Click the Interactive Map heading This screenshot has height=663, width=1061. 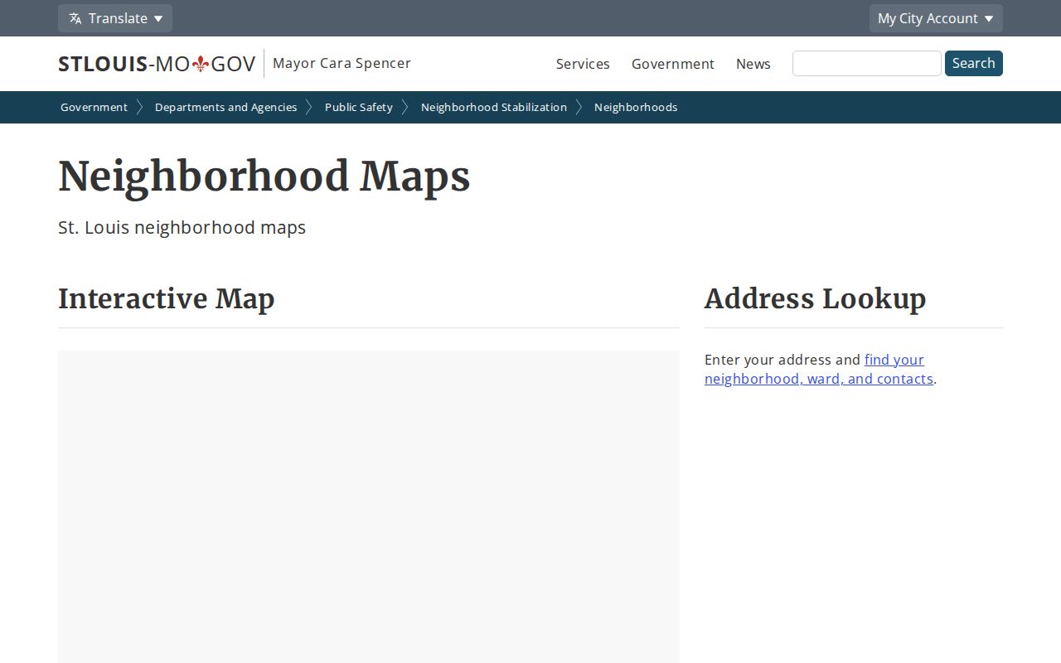[166, 298]
